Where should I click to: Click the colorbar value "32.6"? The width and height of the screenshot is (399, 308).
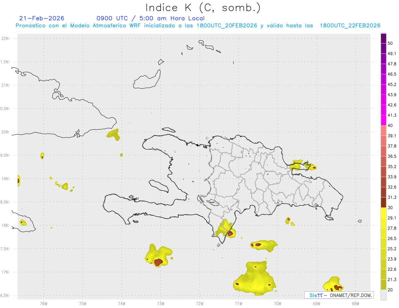[x=392, y=187]
